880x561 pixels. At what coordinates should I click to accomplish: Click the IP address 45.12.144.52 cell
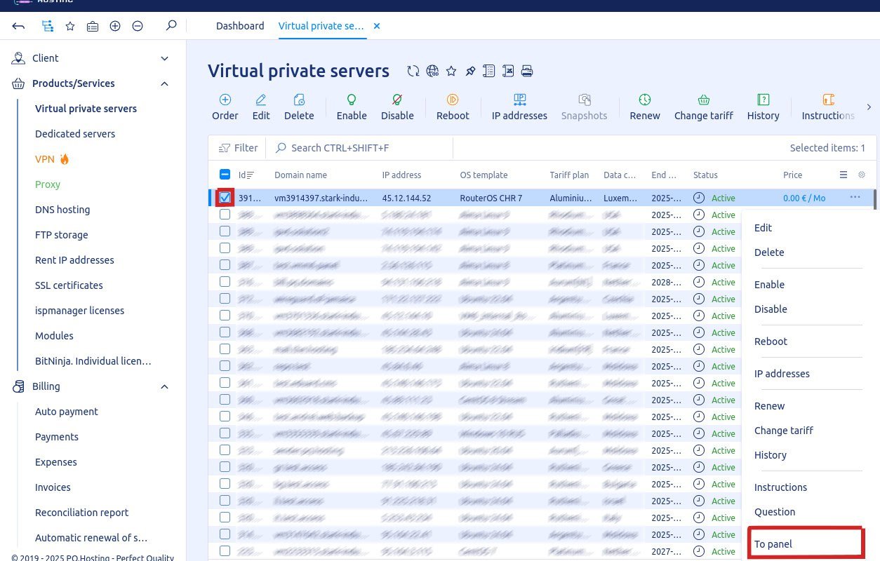[x=406, y=198]
